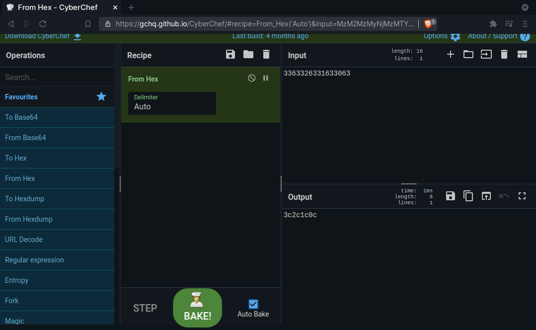Reset the pane layout
536x330 pixels.
tap(522, 54)
